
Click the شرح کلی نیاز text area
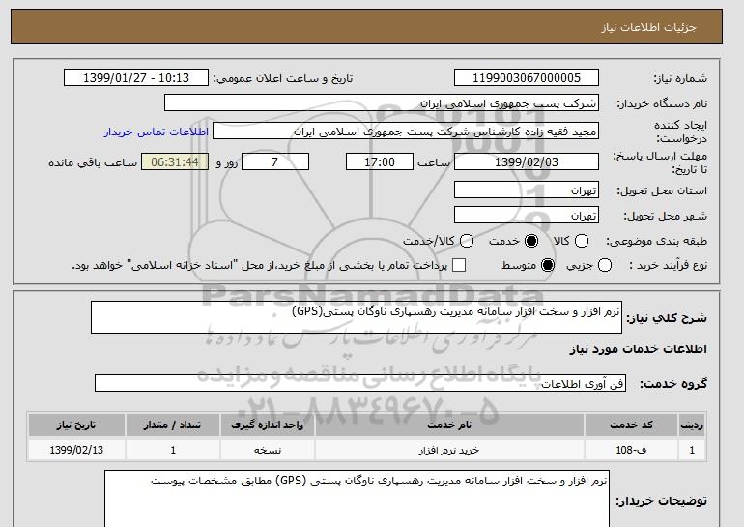click(357, 317)
